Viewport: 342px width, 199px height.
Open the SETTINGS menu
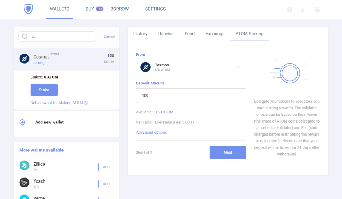(x=155, y=9)
